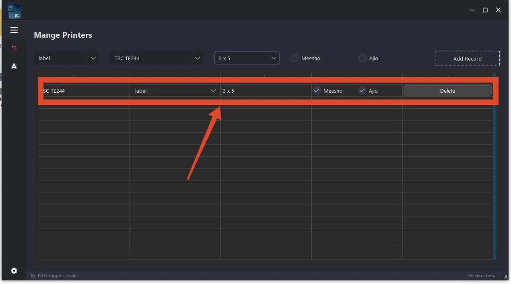Select the Meesho radio button above table
The image size is (511, 284).
(x=295, y=58)
